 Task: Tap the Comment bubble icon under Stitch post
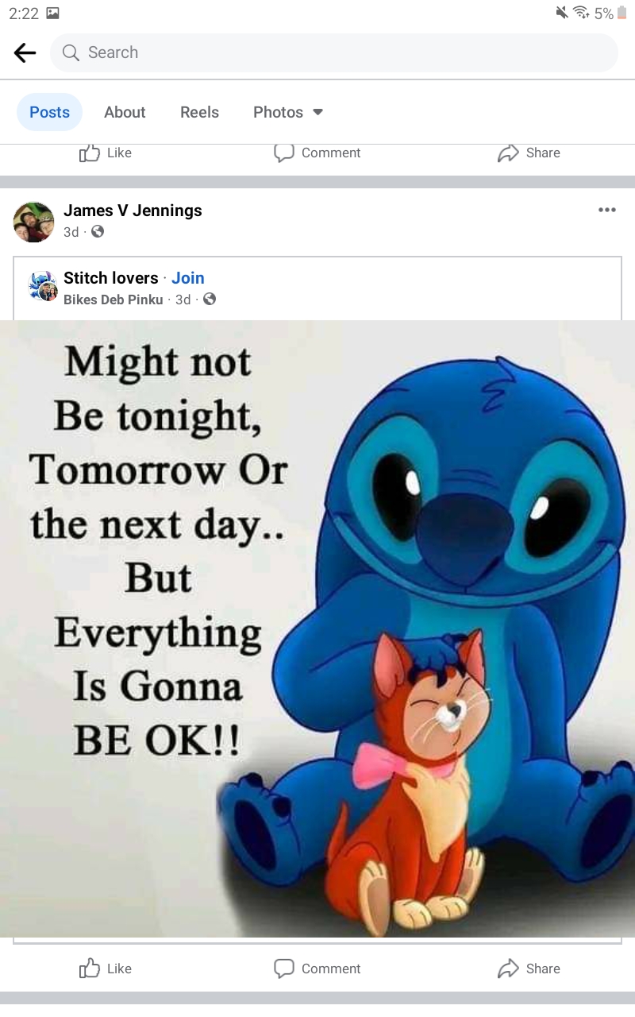(284, 969)
